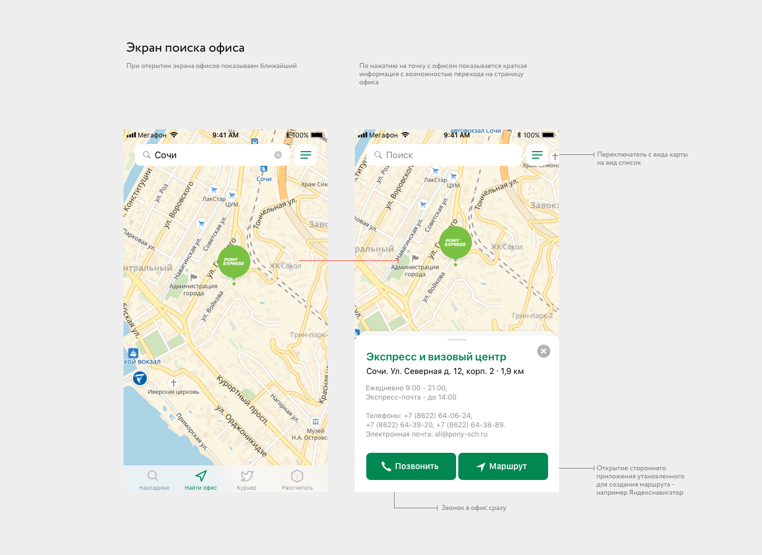Image resolution: width=762 pixels, height=555 pixels.
Task: Tap shopping cart icon near ул. Воровского, left map
Action: click(x=201, y=223)
